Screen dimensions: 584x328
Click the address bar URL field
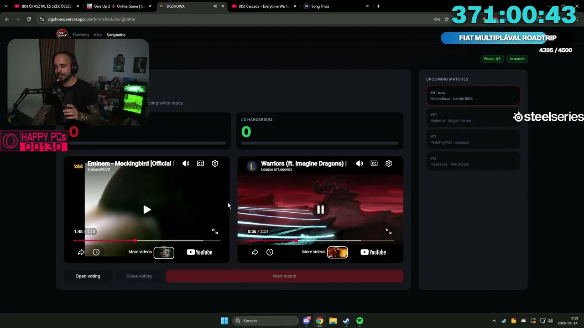tap(237, 19)
